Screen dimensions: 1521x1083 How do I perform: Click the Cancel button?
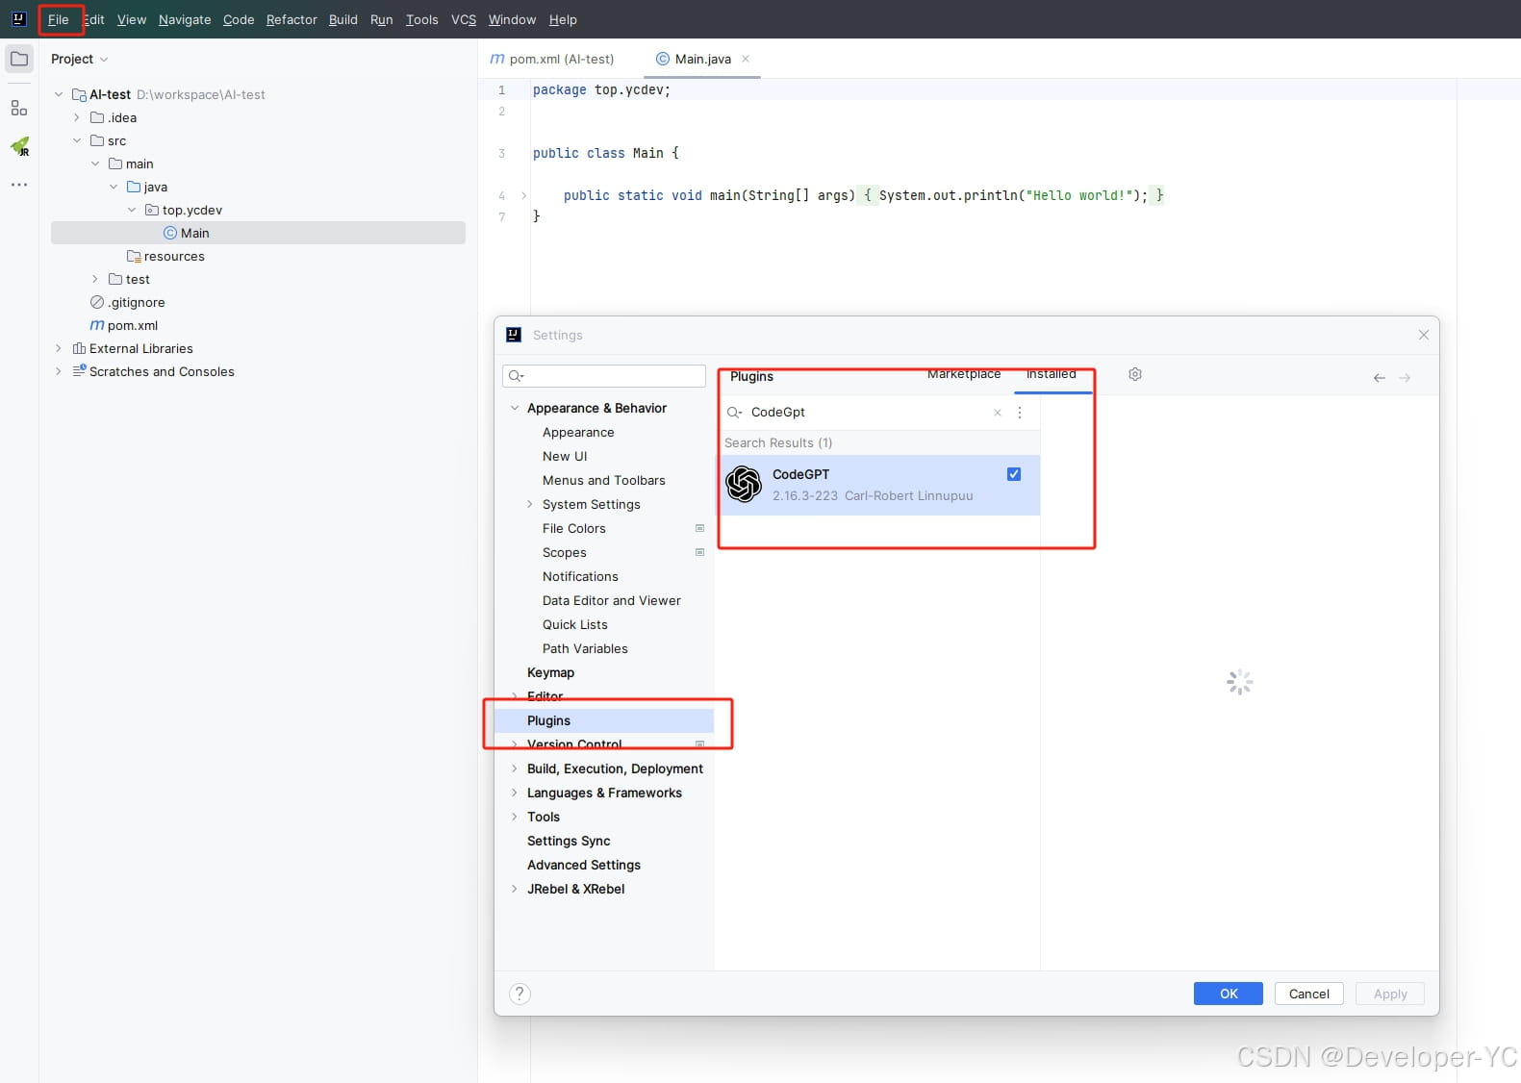[x=1308, y=994]
